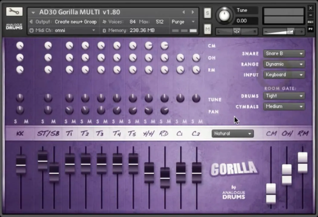Click the KK volume fader
Image resolution: width=318 pixels, height=217 pixels.
21,165
